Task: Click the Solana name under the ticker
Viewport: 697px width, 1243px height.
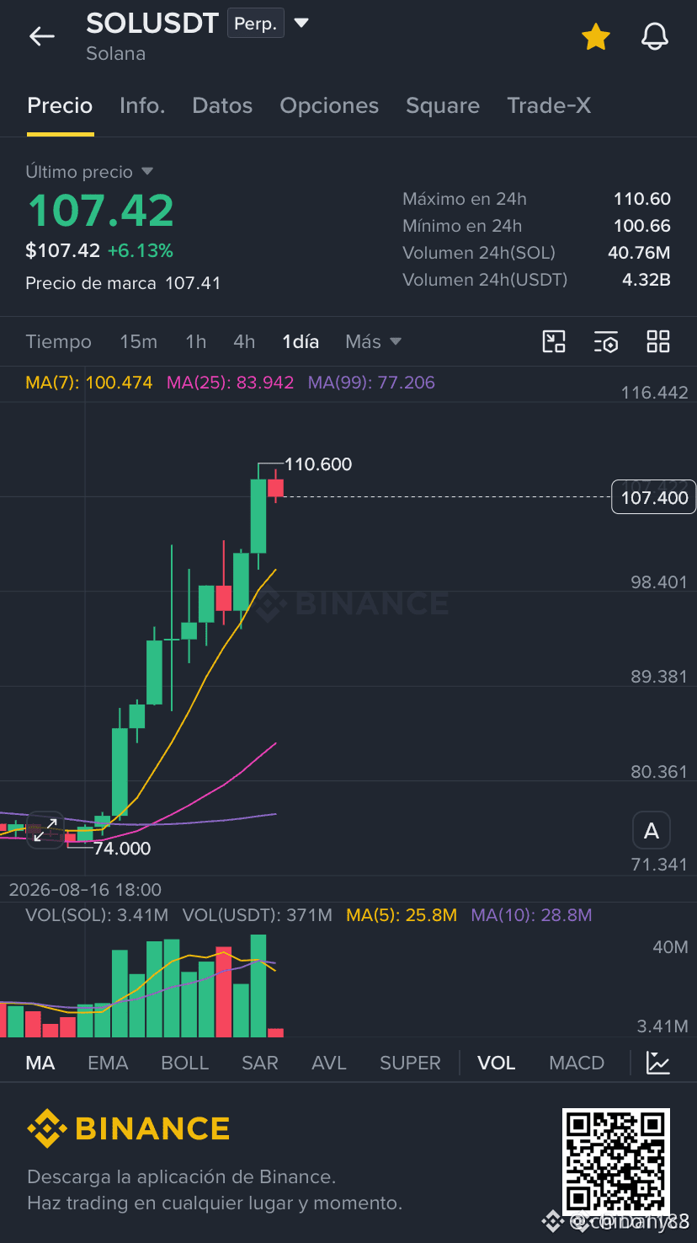Action: coord(115,53)
